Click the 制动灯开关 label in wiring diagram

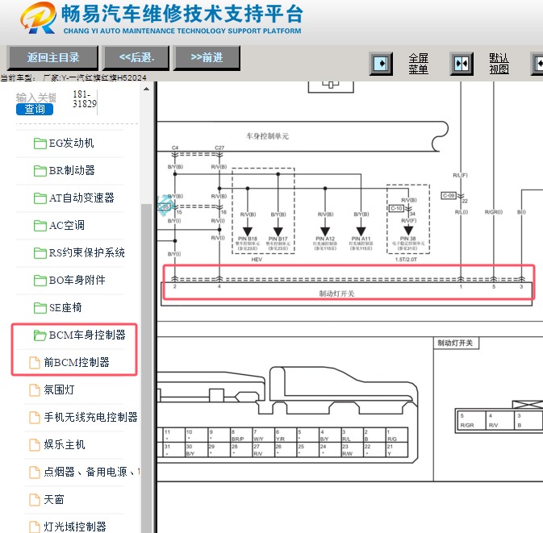point(336,294)
